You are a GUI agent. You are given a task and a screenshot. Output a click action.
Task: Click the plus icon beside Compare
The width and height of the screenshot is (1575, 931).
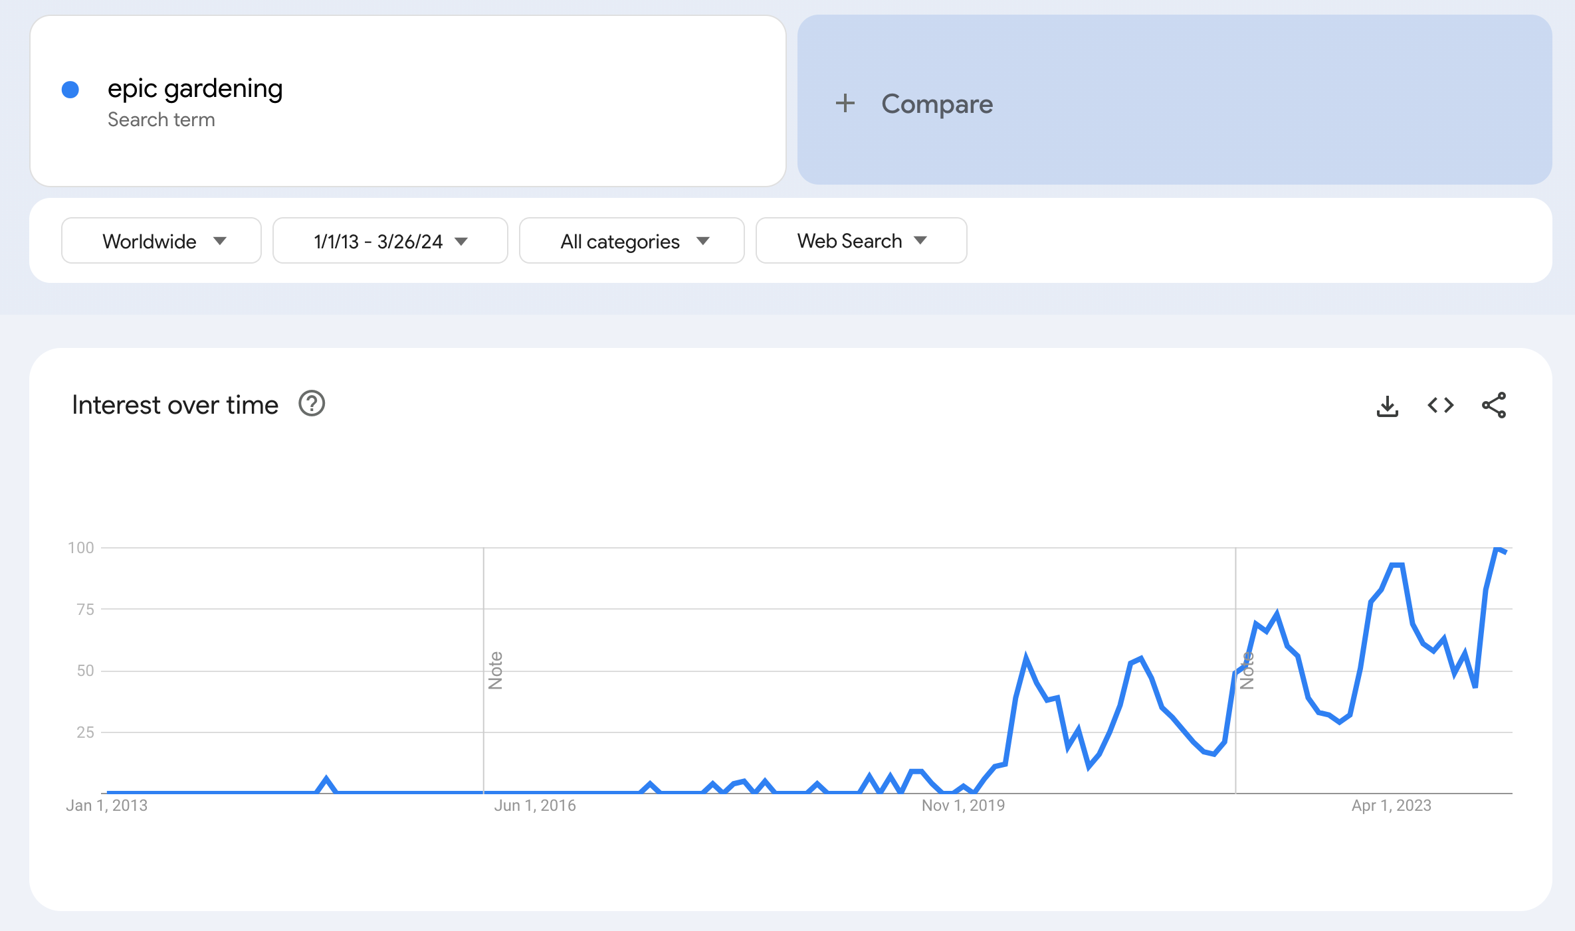pos(845,104)
